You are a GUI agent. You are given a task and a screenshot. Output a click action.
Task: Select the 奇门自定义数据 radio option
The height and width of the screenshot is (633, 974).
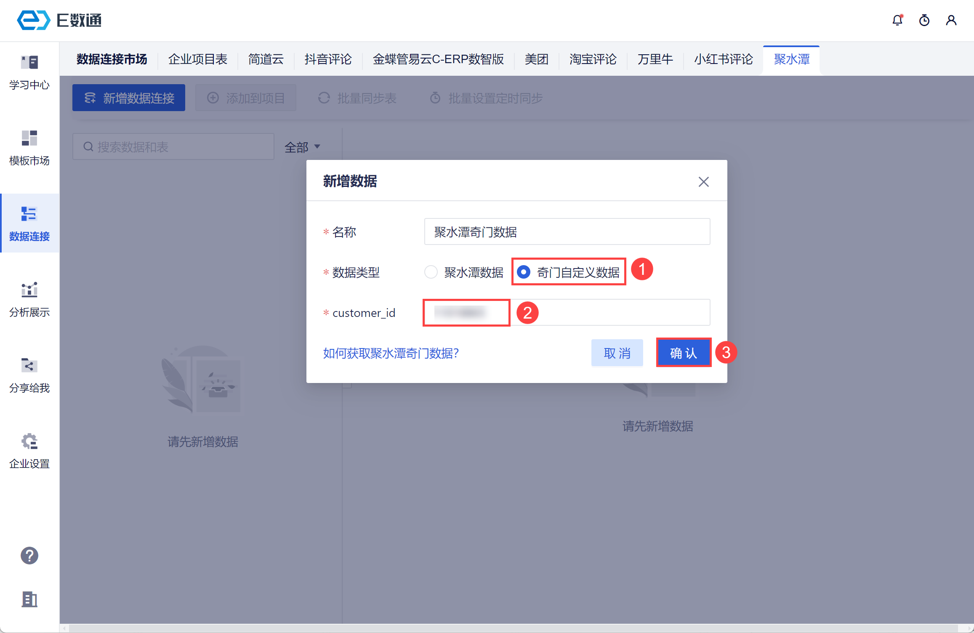pyautogui.click(x=523, y=272)
